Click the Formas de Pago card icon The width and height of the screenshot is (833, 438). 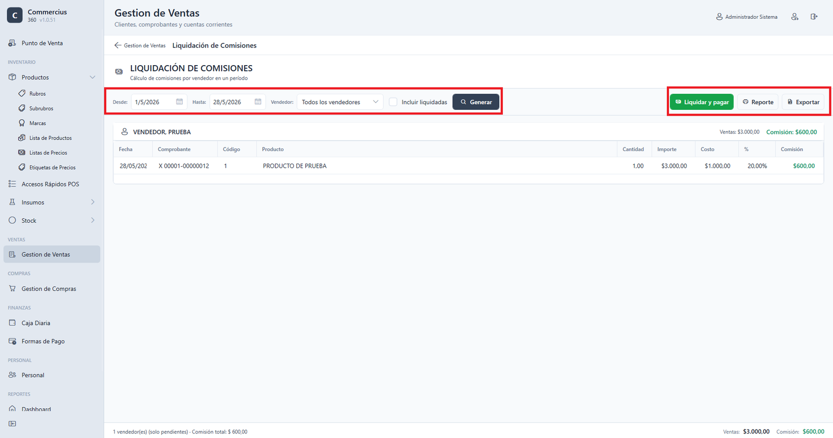point(12,341)
